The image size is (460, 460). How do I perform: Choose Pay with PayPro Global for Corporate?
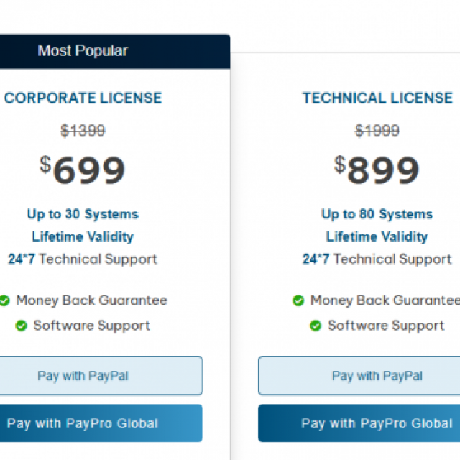tap(101, 423)
